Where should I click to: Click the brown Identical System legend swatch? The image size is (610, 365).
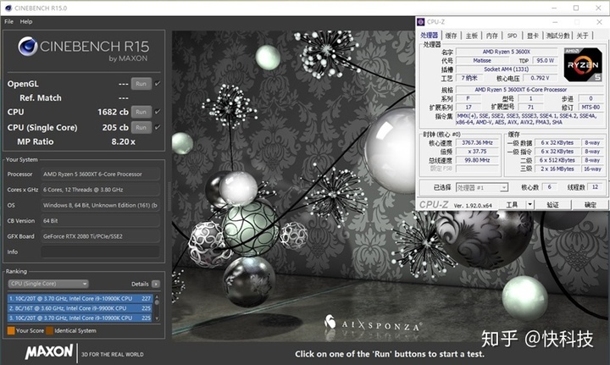49,331
